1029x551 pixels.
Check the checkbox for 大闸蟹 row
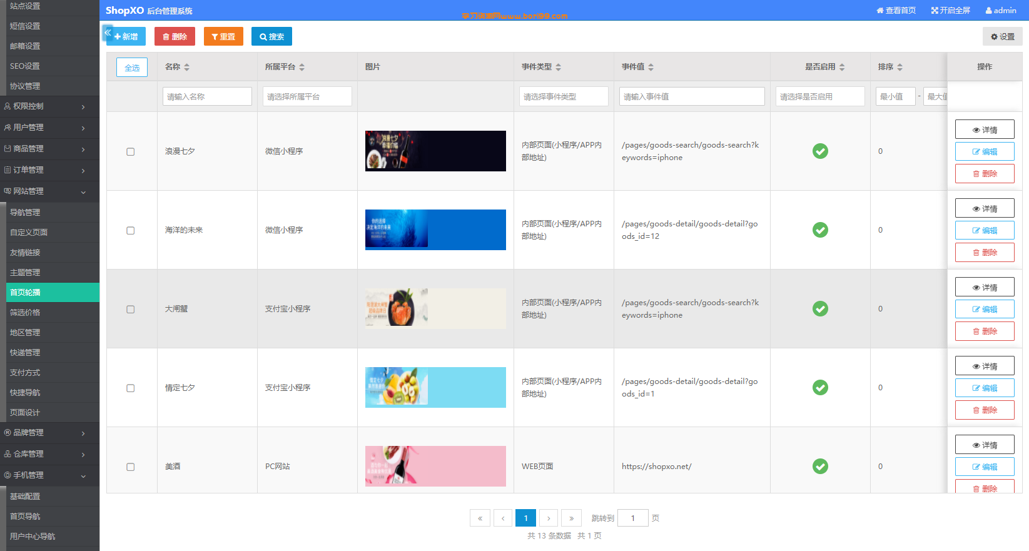(131, 309)
